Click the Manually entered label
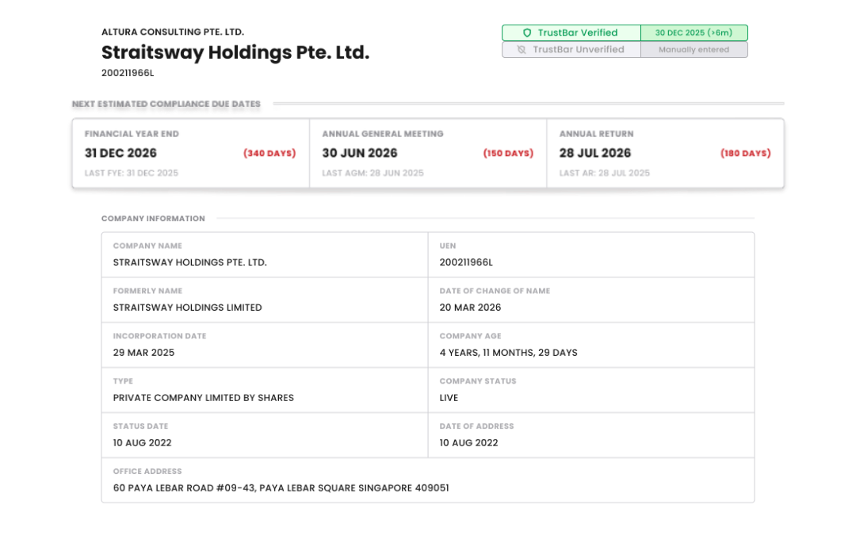The image size is (856, 535). 694,49
